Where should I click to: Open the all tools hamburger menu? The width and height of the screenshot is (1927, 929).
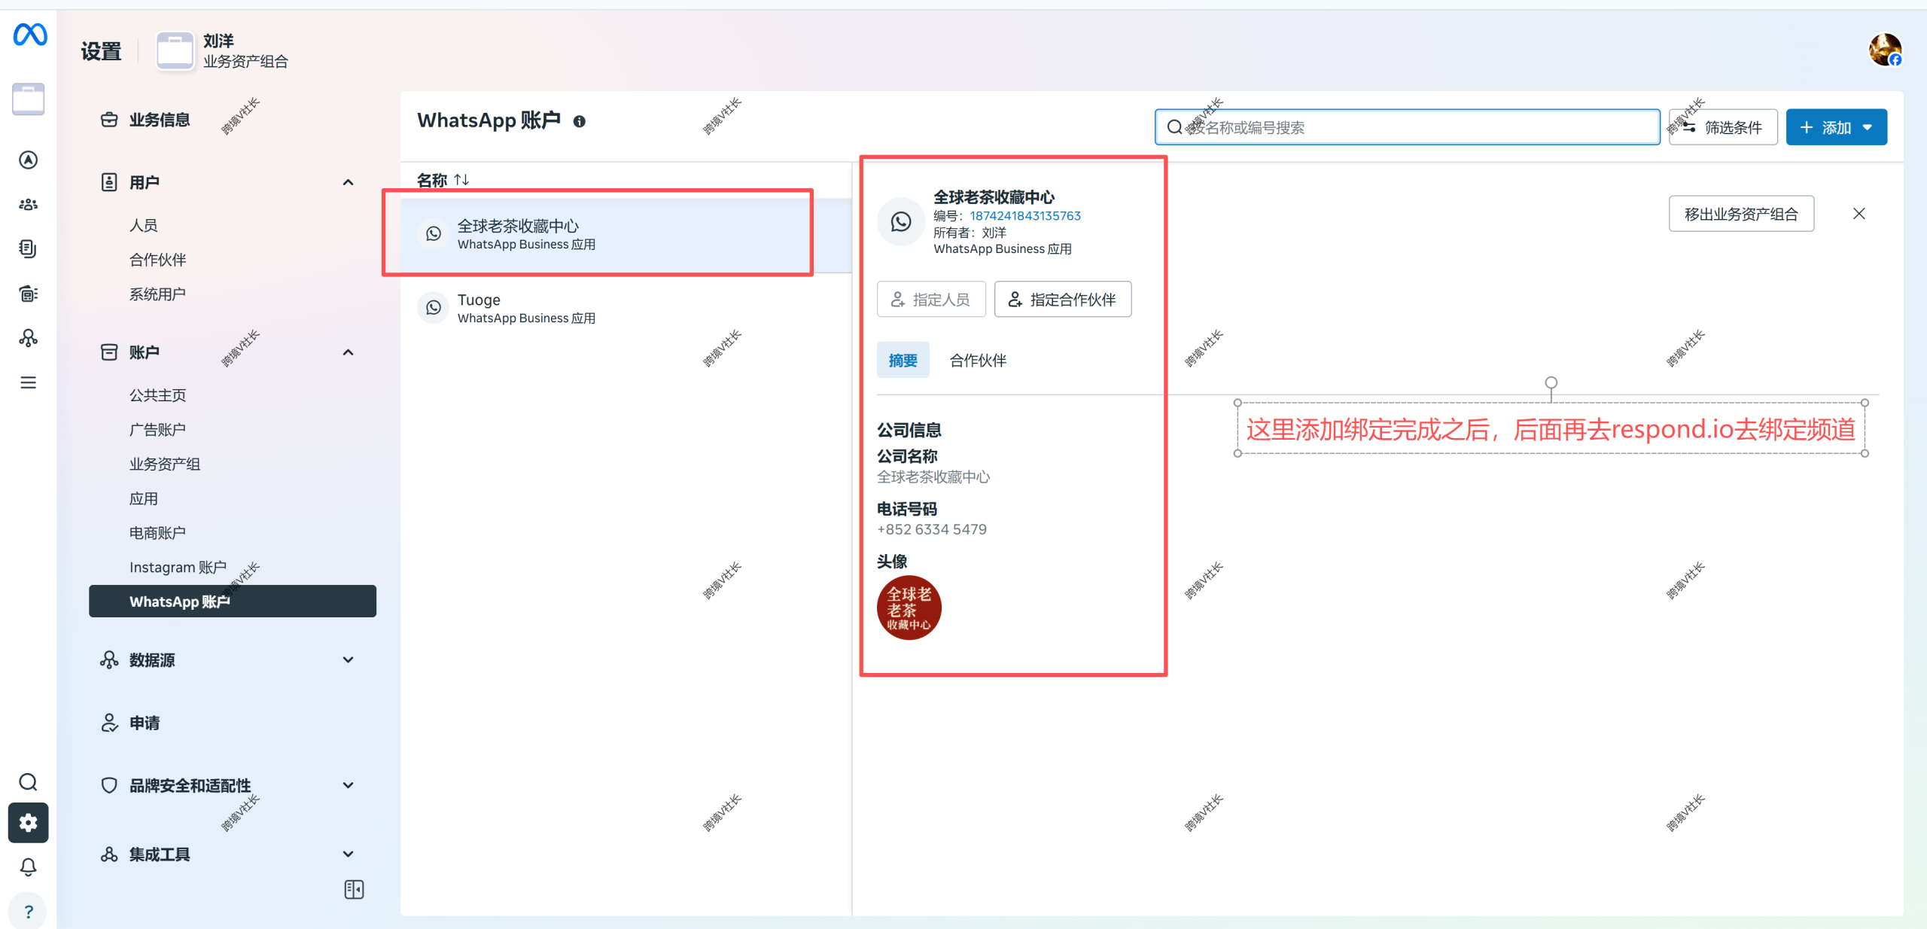pyautogui.click(x=29, y=382)
